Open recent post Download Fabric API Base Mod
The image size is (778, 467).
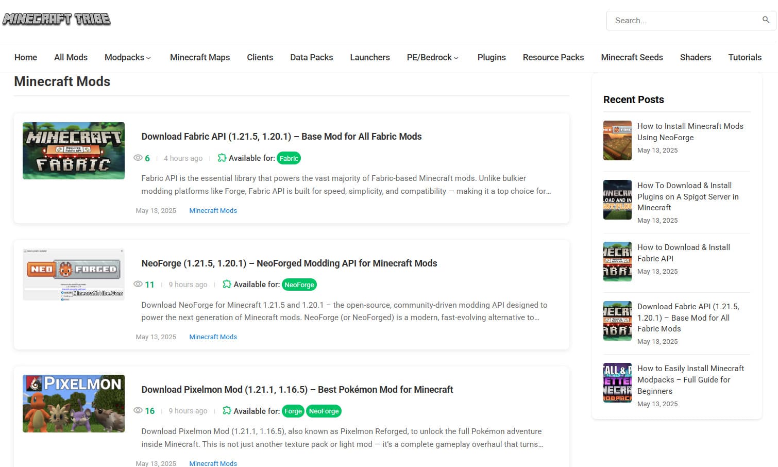688,318
